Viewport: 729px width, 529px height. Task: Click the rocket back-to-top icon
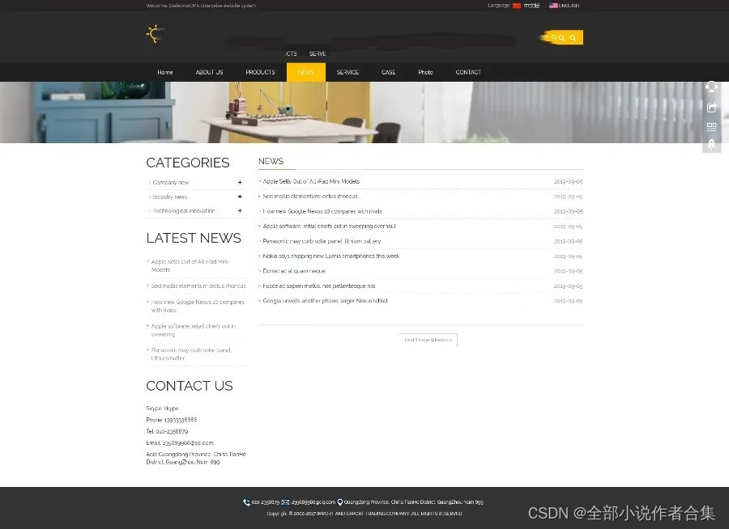pos(712,144)
